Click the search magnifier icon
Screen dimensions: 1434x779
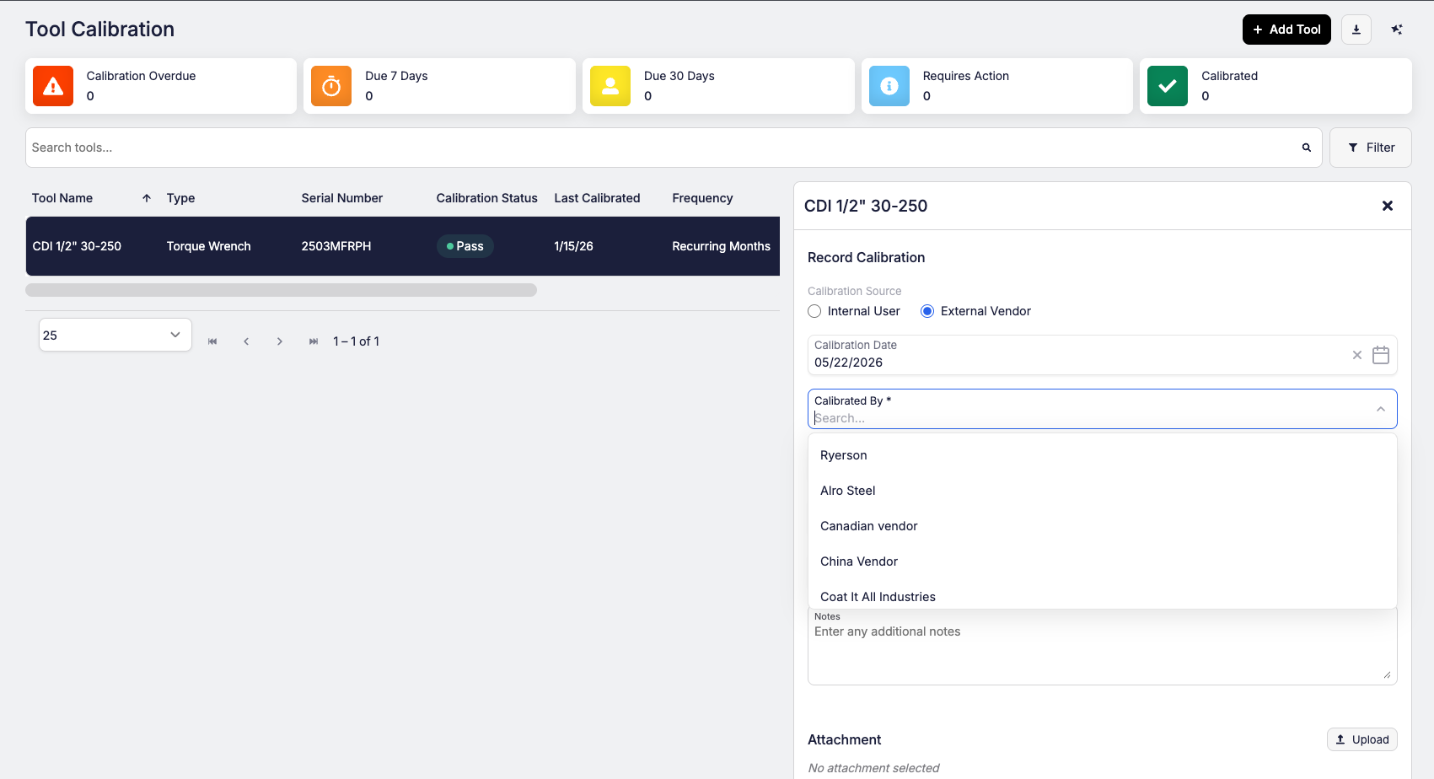click(x=1307, y=148)
